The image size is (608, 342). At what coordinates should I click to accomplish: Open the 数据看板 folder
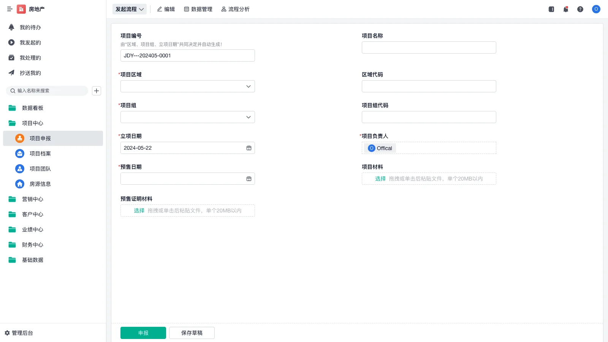[x=53, y=108]
